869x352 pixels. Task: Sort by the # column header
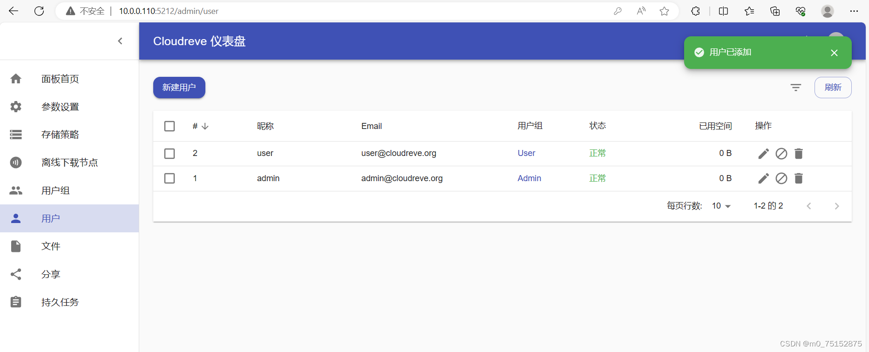click(x=200, y=126)
